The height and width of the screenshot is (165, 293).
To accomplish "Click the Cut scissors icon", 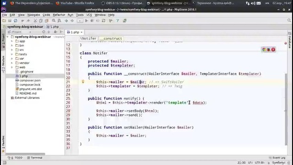I will [x=35, y=21].
